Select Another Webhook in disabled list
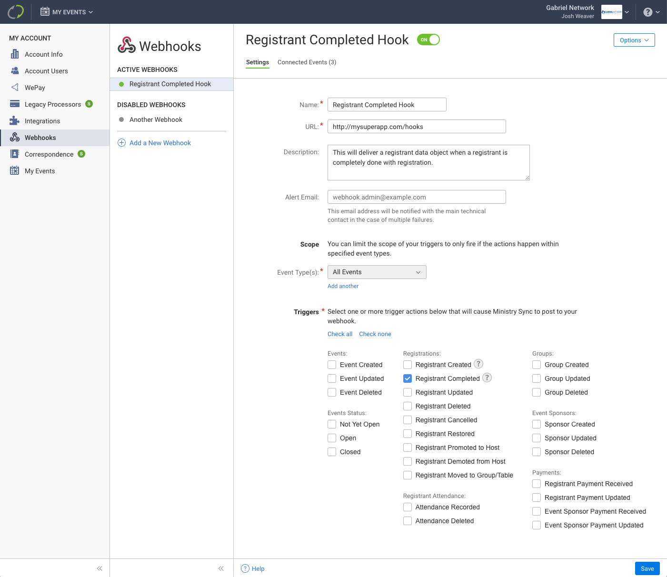Image resolution: width=667 pixels, height=577 pixels. coord(156,119)
